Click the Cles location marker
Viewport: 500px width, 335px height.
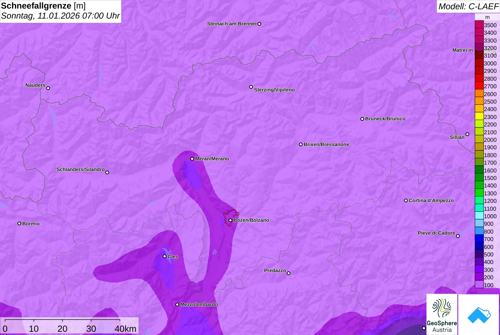click(165, 256)
